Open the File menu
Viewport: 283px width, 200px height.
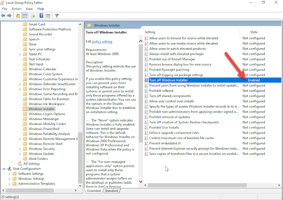pyautogui.click(x=5, y=9)
